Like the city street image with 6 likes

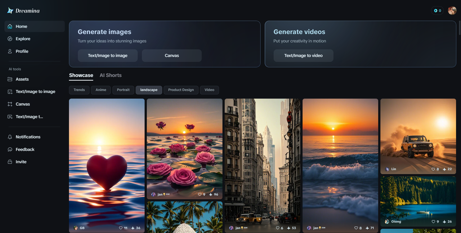point(278,228)
